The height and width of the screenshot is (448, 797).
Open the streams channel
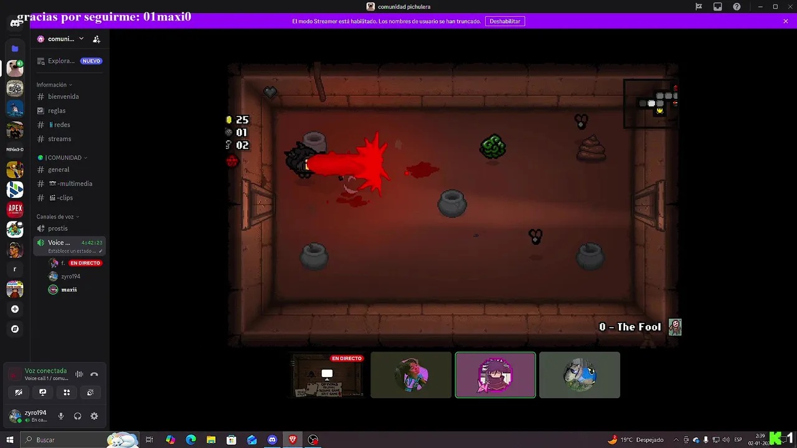click(69, 139)
